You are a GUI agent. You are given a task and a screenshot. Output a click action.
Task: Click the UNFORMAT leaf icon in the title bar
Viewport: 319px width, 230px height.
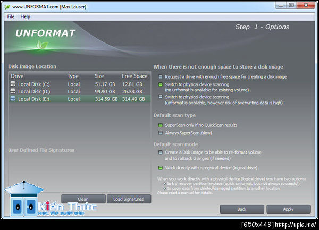(7, 7)
